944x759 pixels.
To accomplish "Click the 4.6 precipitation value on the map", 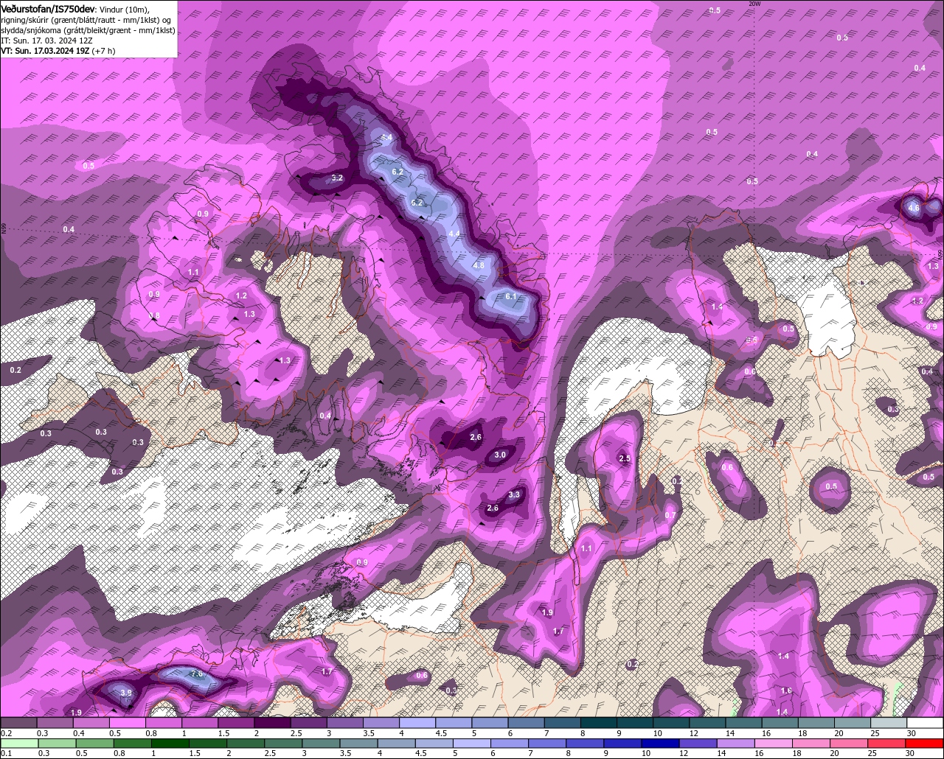I will point(913,208).
